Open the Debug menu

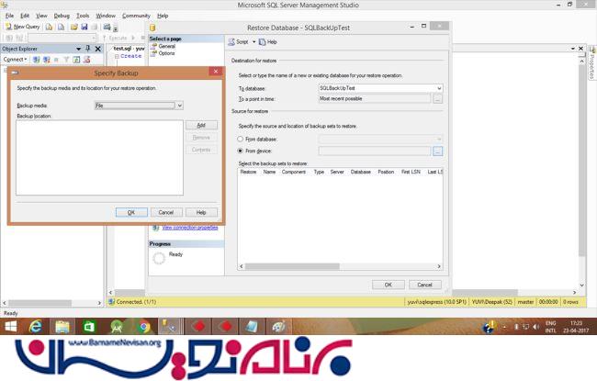tap(62, 16)
